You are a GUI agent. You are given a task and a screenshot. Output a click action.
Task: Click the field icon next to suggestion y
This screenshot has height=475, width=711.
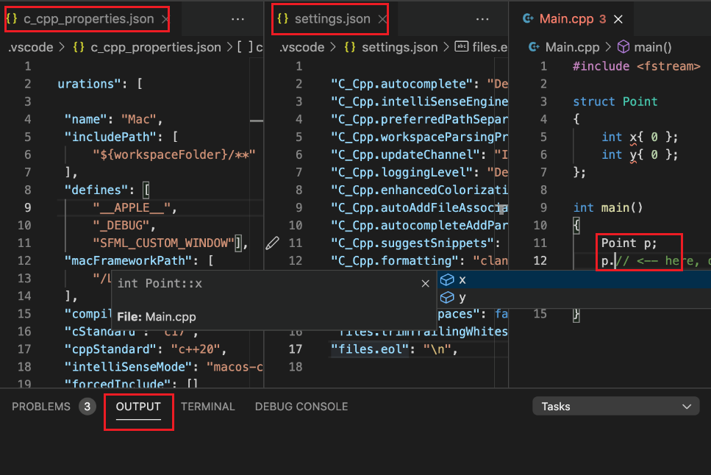pos(447,298)
